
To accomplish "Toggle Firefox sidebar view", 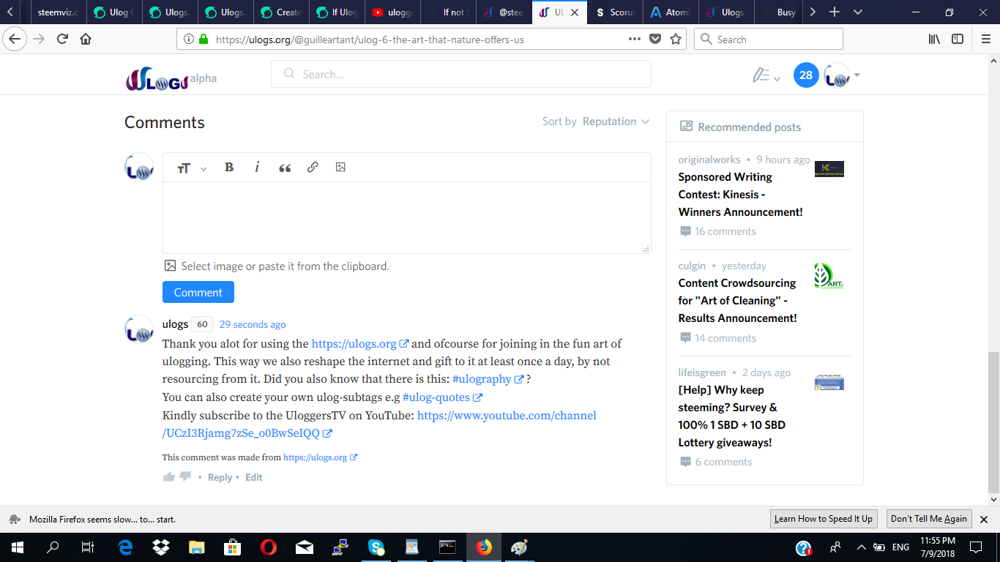I will coord(958,39).
